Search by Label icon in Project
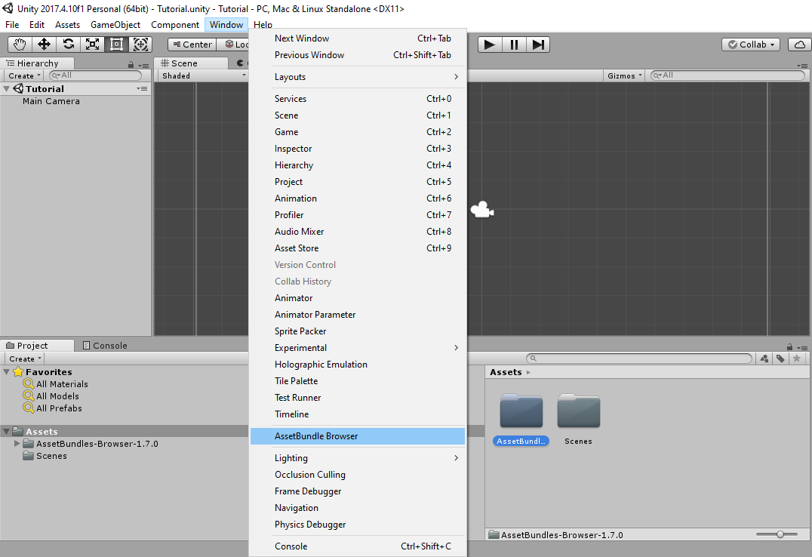The height and width of the screenshot is (557, 812). pos(780,359)
